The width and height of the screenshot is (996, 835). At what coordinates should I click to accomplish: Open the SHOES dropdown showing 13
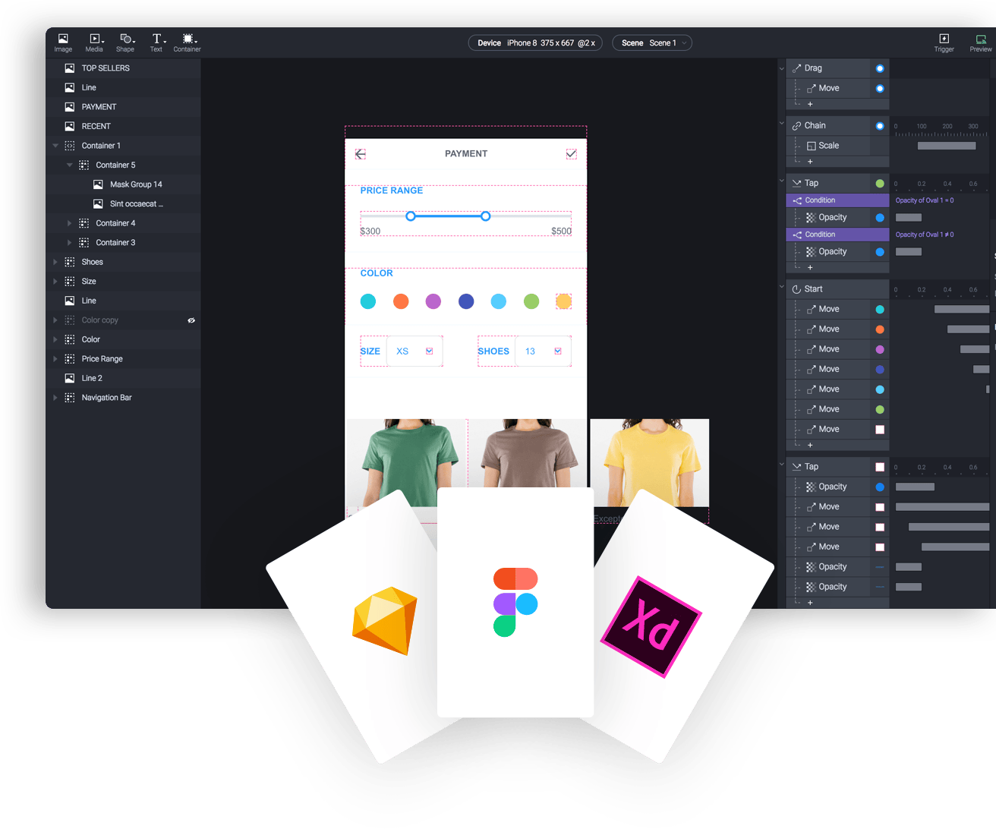[544, 351]
